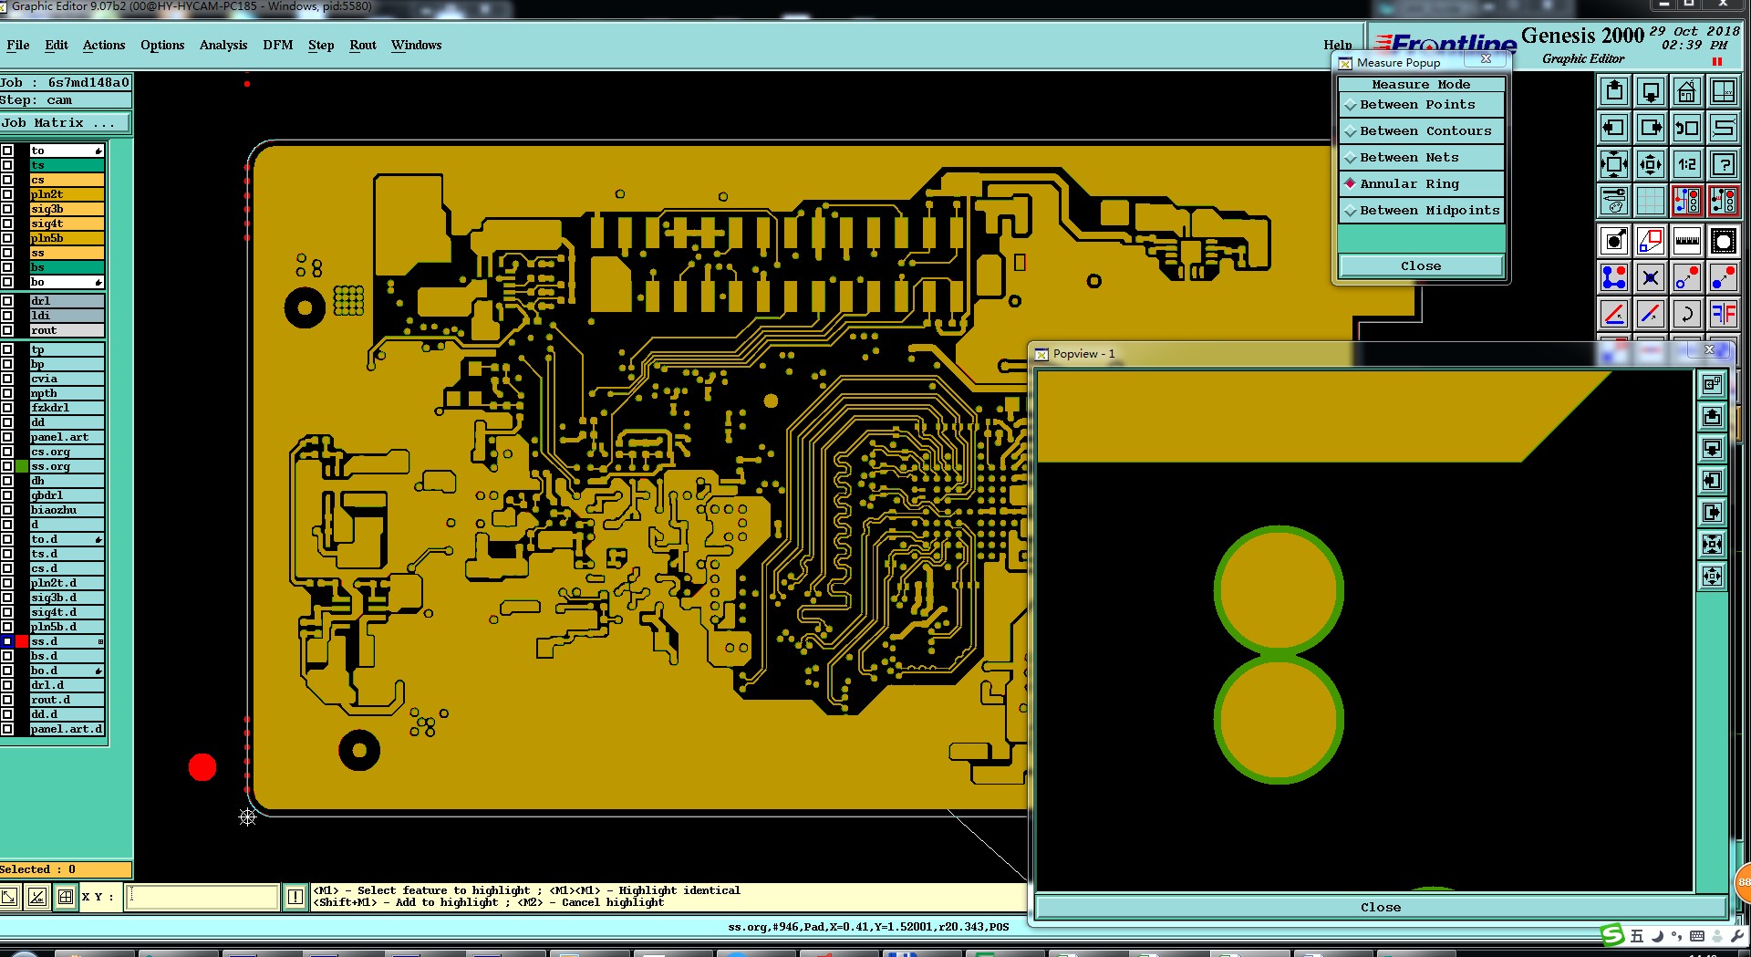The image size is (1751, 957).
Task: Open the tools and palette settings icon
Action: (1614, 200)
